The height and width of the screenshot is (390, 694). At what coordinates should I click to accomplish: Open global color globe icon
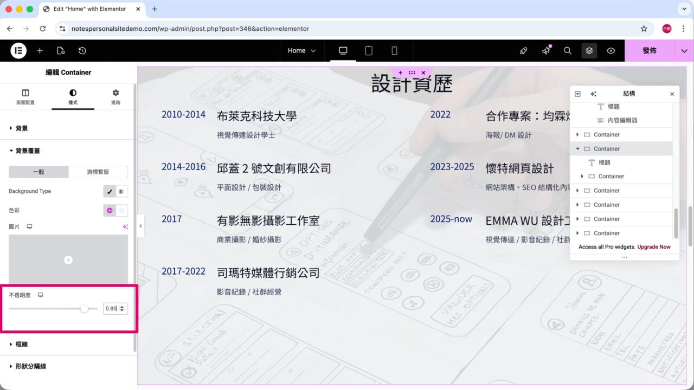pos(110,210)
